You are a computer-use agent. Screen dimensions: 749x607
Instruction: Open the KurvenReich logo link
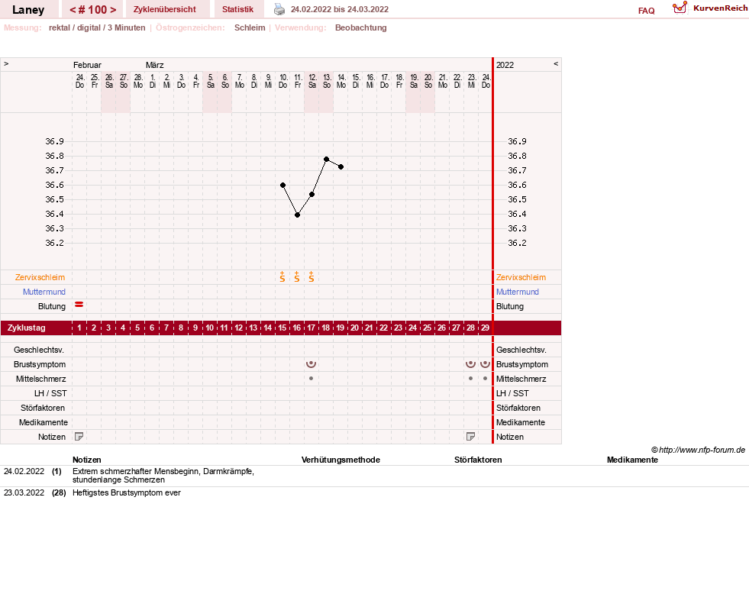point(710,8)
